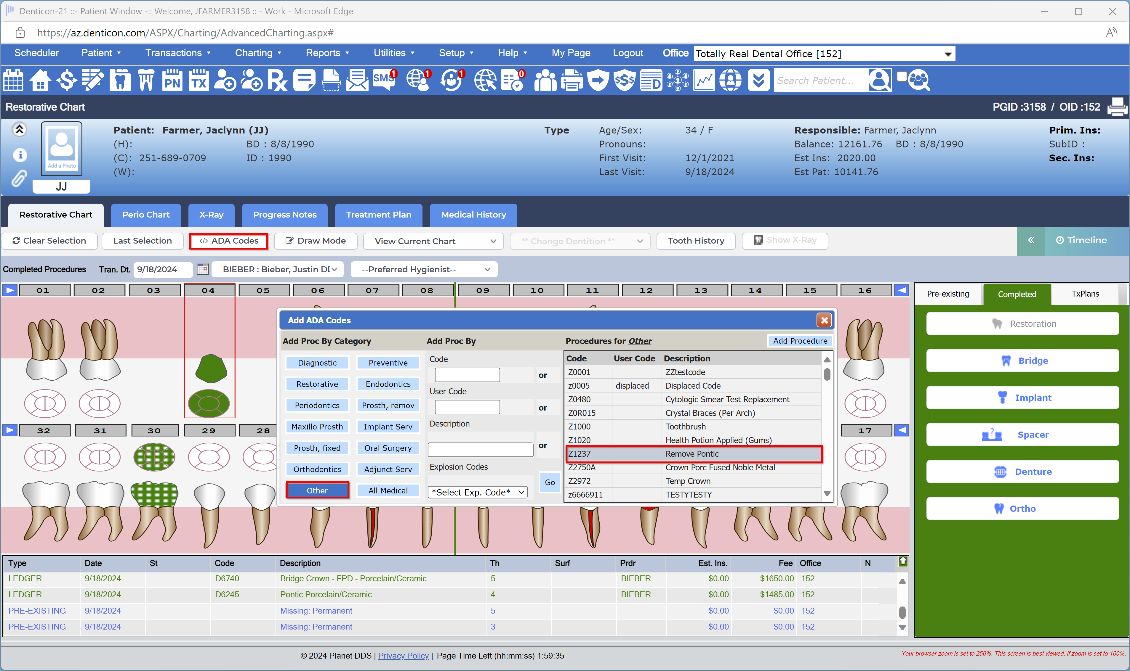Open the scheduler calendar icon

click(13, 81)
